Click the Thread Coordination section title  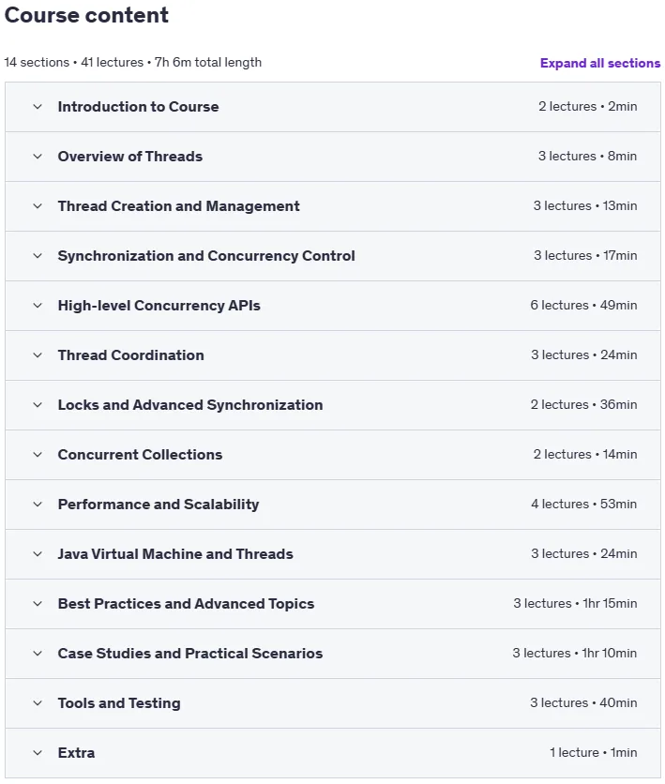pyautogui.click(x=131, y=355)
